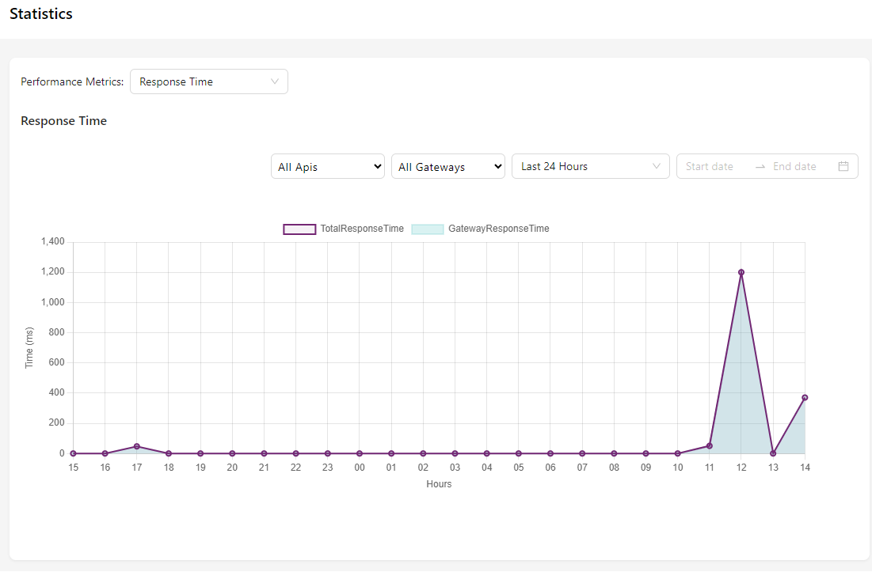Click the Start date input field
This screenshot has width=872, height=572.
[x=710, y=166]
